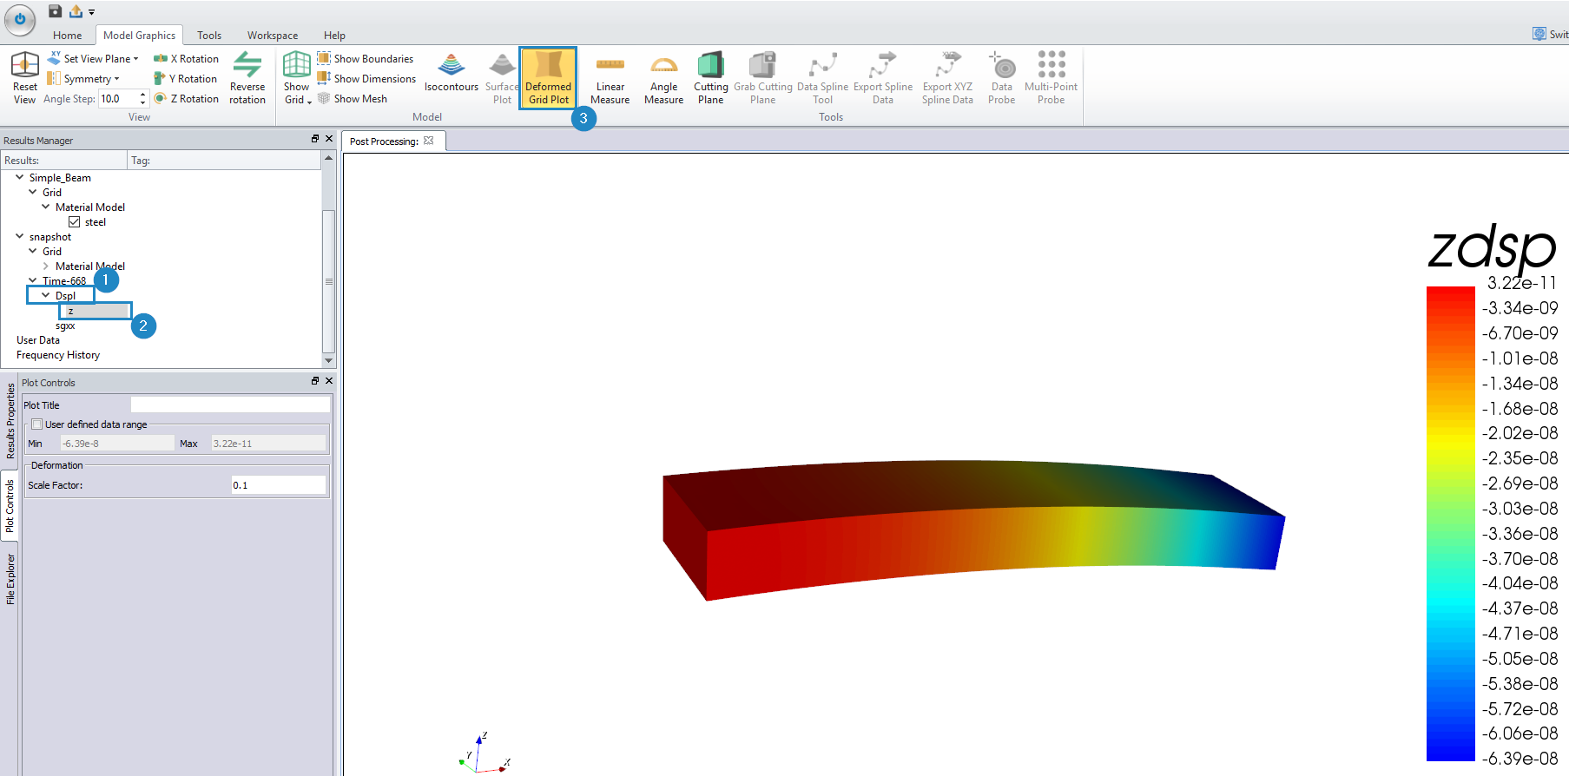Select Frequency History in results tree
Viewport: 1569px width, 776px height.
click(58, 355)
